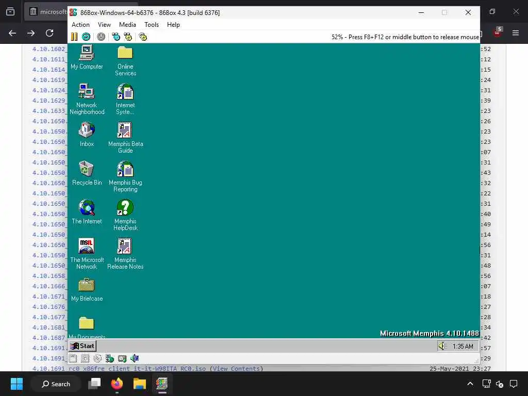
Task: Click the View Contents link
Action: coord(236,368)
